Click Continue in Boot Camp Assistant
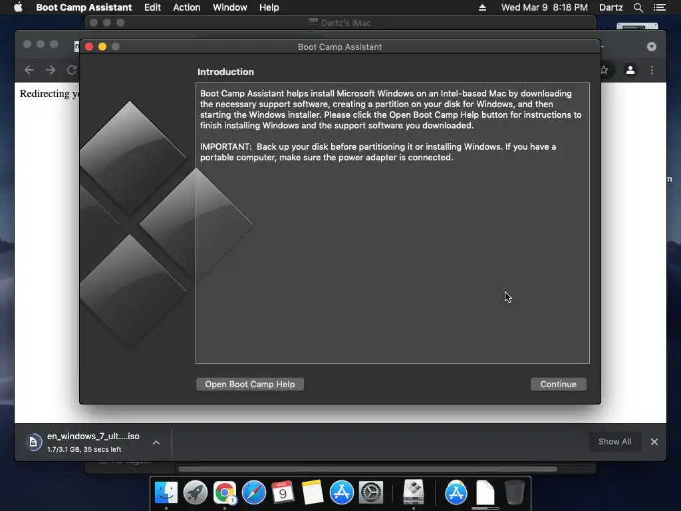Image resolution: width=681 pixels, height=511 pixels. pyautogui.click(x=558, y=384)
